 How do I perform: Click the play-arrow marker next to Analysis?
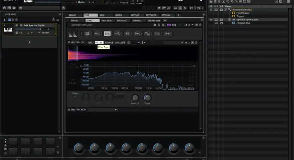[x=143, y=43]
